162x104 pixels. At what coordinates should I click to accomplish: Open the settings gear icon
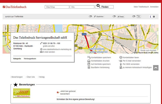coord(154,16)
